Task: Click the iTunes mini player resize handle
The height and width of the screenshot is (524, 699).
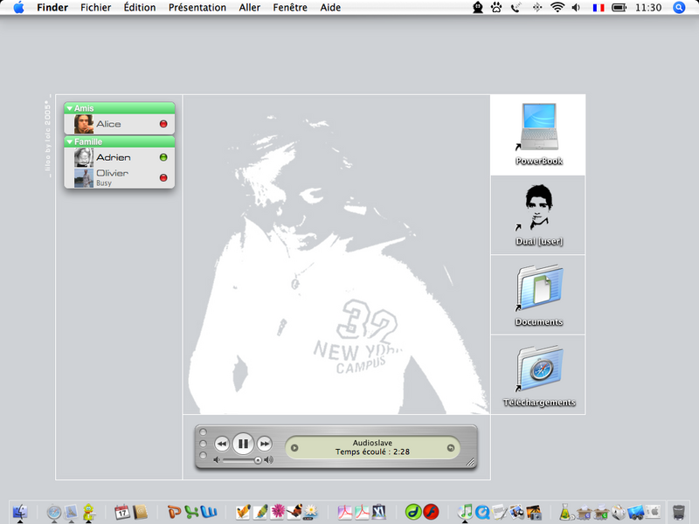Action: click(471, 463)
